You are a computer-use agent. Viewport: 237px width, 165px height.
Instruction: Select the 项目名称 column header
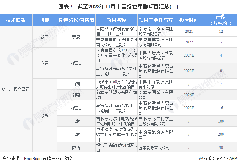pyautogui.click(x=117, y=20)
